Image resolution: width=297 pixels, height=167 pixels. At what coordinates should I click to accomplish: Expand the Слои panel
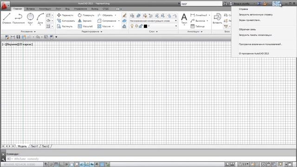154,32
